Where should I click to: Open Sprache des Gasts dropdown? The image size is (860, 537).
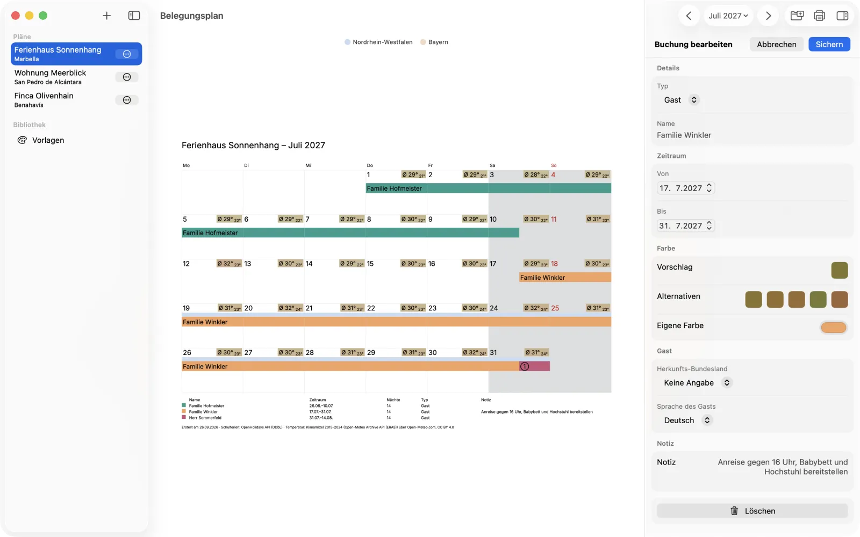(687, 420)
